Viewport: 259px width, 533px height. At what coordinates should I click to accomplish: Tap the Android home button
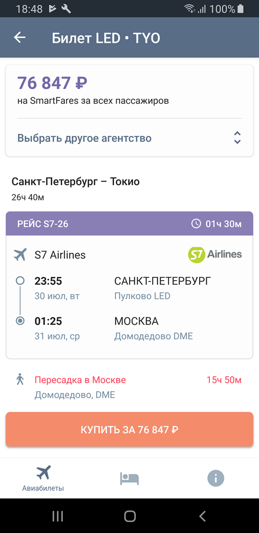tap(130, 516)
